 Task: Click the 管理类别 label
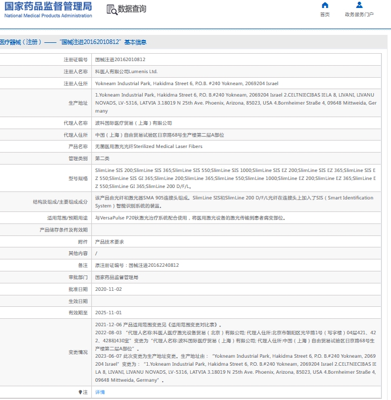click(78, 158)
